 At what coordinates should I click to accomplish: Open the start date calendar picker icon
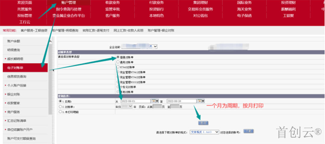click(x=155, y=101)
